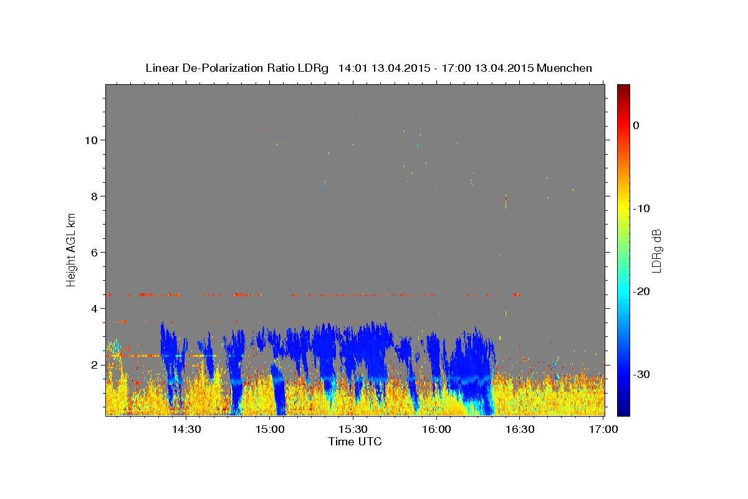Click the height tick label 8
The image size is (748, 499).
tap(95, 196)
